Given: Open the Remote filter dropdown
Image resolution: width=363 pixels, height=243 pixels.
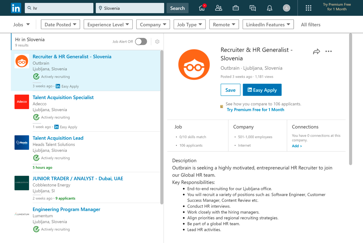Looking at the screenshot, I should (x=224, y=24).
